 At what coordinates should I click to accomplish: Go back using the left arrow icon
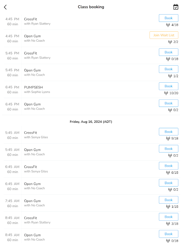click(5, 7)
